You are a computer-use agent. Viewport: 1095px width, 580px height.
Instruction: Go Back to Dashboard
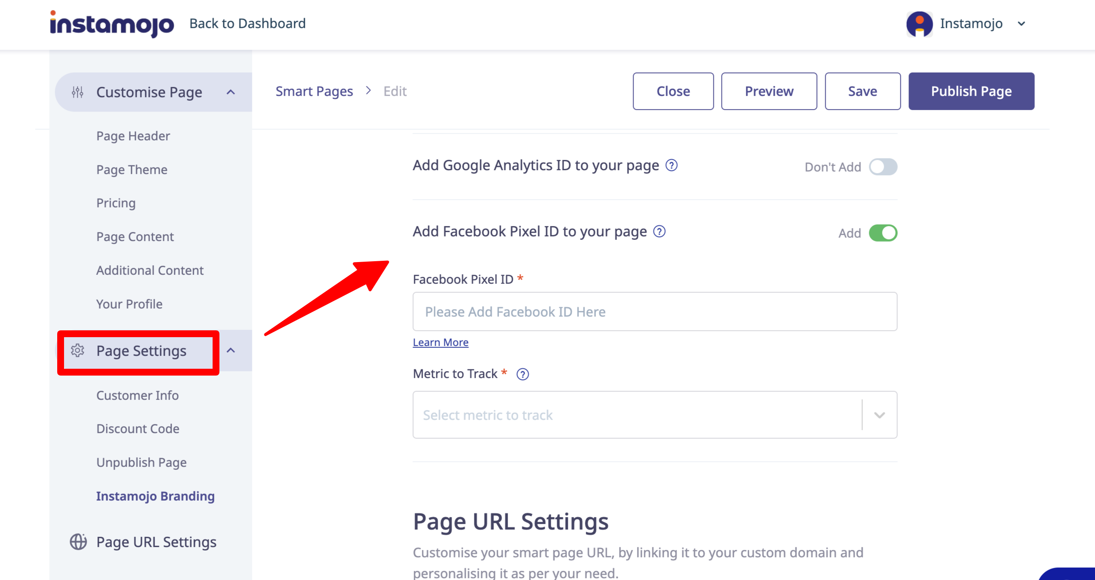pos(248,23)
